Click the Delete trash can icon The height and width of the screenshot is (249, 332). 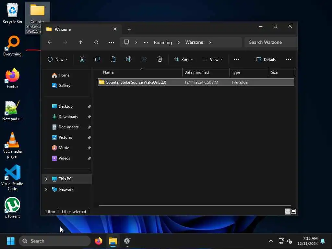tap(160, 59)
